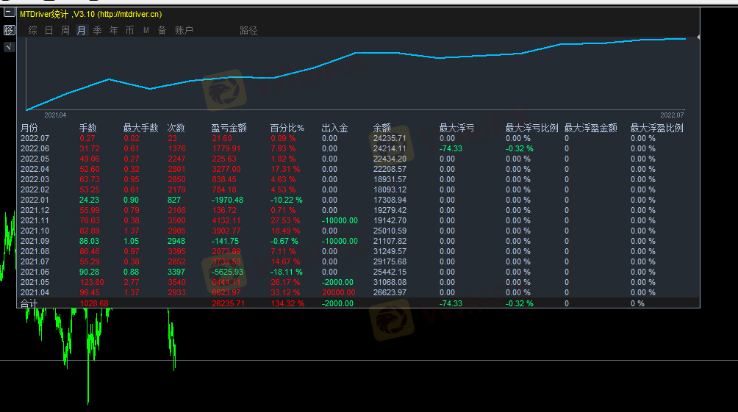Open the 账户 account tab

(x=184, y=30)
